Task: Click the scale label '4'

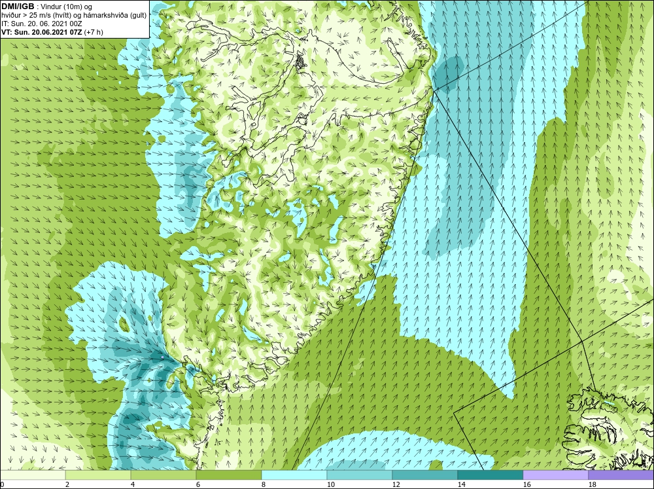Action: (x=133, y=484)
